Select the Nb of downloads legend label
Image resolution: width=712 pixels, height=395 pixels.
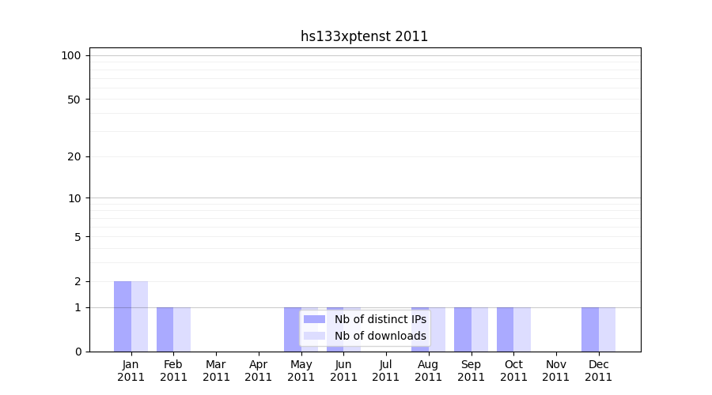[380, 336]
